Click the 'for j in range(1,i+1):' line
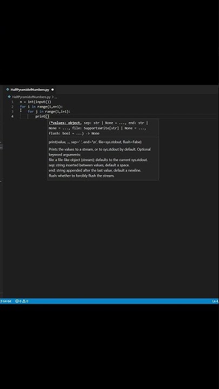219x389 pixels. (49, 112)
